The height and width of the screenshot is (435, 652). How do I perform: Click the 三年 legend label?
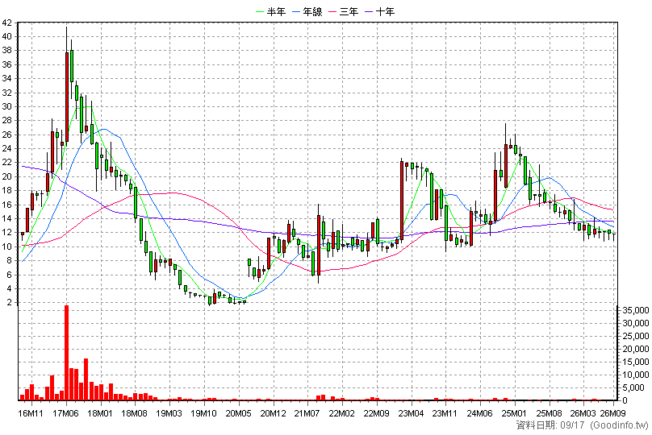pyautogui.click(x=349, y=11)
